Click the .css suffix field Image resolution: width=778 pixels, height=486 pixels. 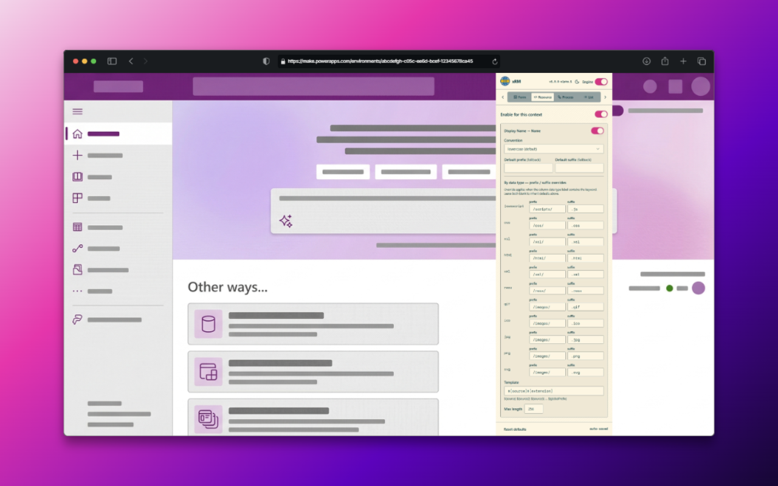pyautogui.click(x=585, y=225)
